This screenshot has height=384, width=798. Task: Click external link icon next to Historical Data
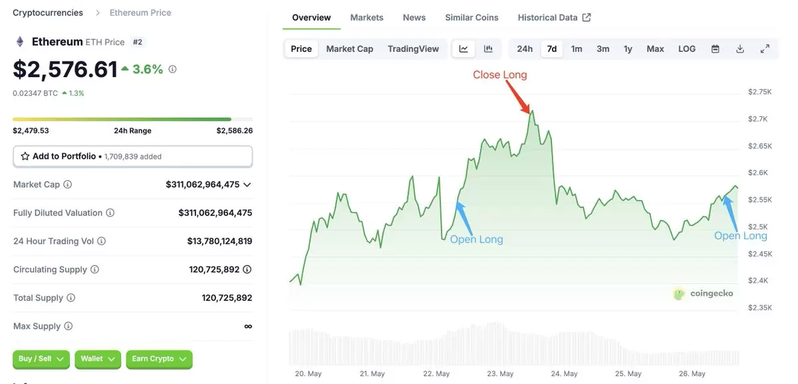click(587, 17)
